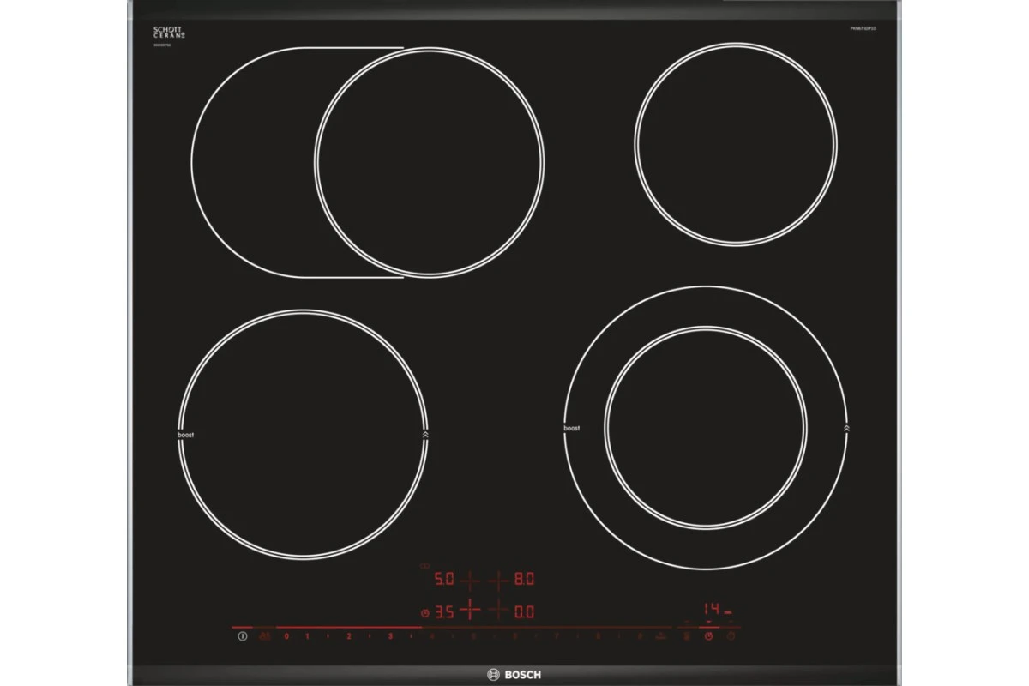Tap the zone indicator symbol above 5.0
This screenshot has height=686, width=1029.
tap(424, 566)
